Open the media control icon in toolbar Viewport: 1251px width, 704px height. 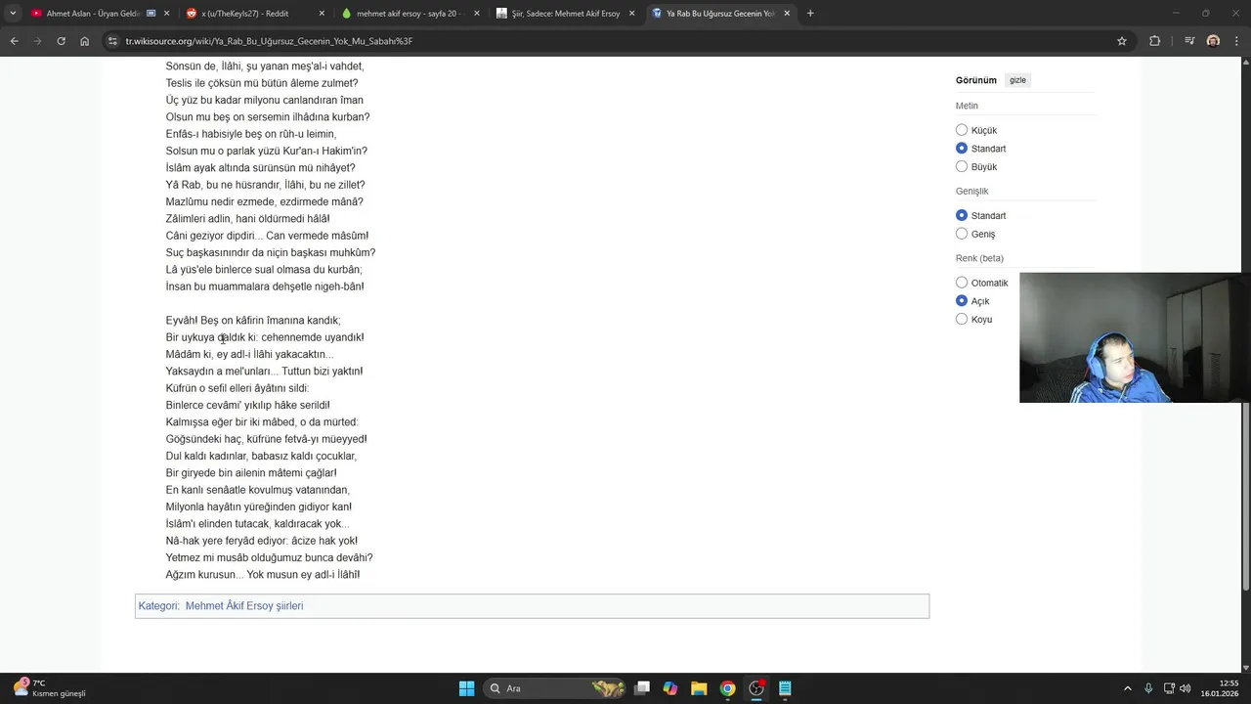click(x=1189, y=41)
